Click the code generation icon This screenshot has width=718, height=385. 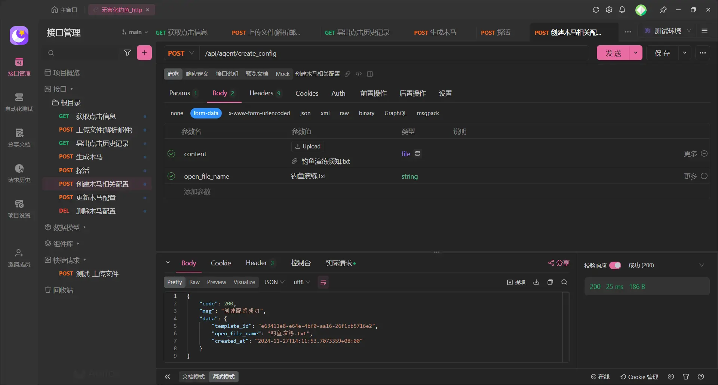(359, 74)
